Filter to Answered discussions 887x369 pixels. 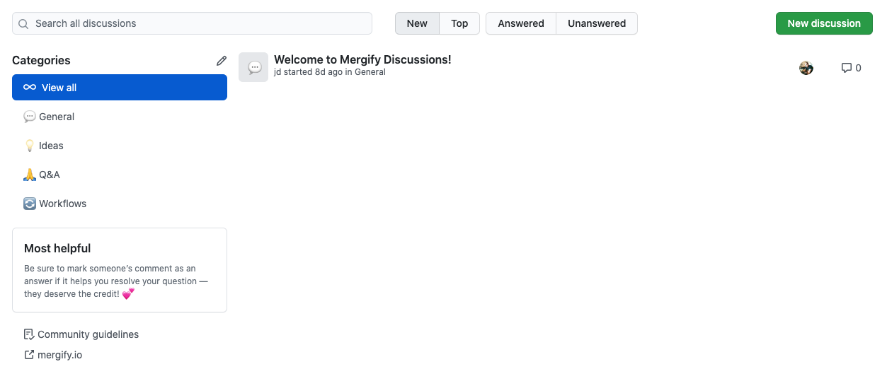(x=521, y=23)
